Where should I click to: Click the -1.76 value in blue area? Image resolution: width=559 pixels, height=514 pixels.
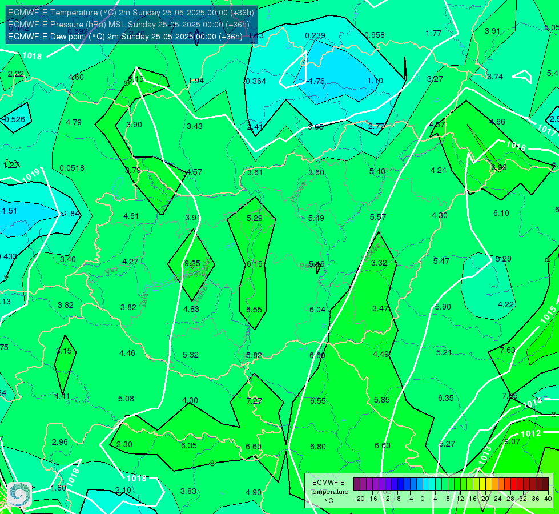tap(316, 81)
